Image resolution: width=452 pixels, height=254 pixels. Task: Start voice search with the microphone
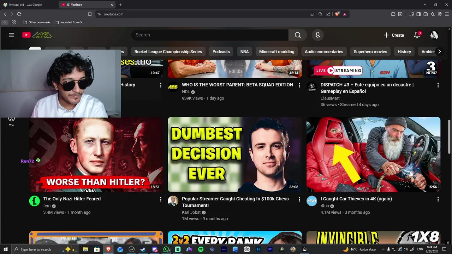click(318, 35)
